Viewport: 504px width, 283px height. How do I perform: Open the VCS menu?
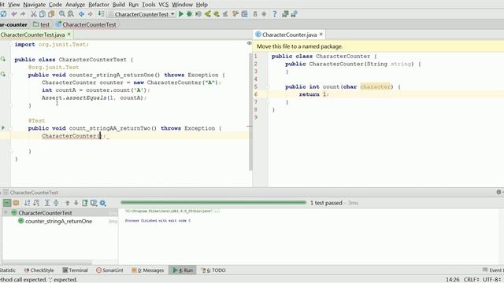coord(164,5)
